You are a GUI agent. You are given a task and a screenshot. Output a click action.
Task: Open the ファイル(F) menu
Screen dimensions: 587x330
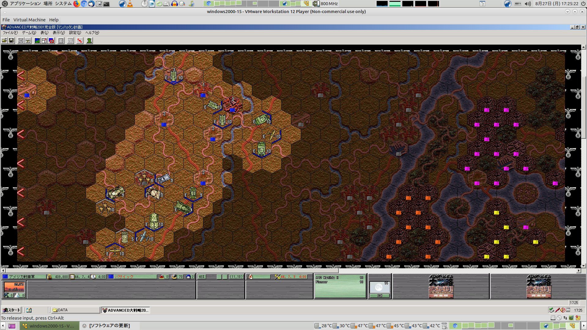(x=10, y=33)
